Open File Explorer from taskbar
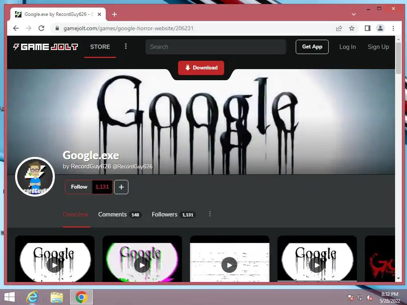 point(56,297)
